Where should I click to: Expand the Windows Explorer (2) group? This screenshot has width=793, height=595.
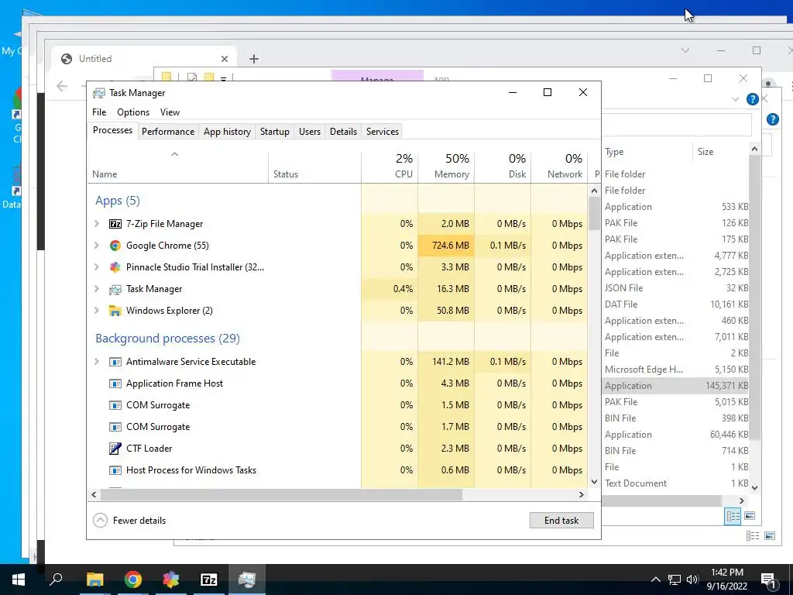tap(97, 311)
